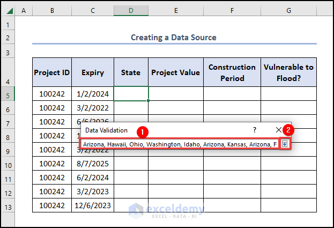The height and width of the screenshot is (228, 334).
Task: Click the Vulnerable to Flood? header cell
Action: (x=288, y=72)
